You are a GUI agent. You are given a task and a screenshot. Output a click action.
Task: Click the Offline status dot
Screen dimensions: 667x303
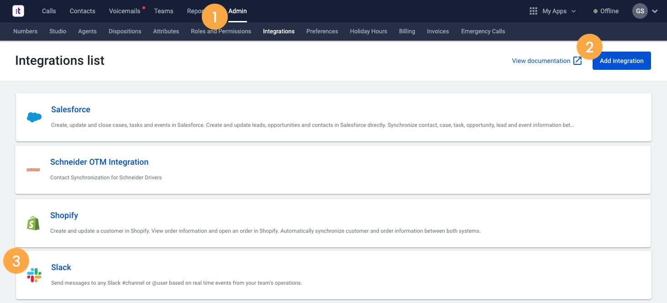click(595, 11)
